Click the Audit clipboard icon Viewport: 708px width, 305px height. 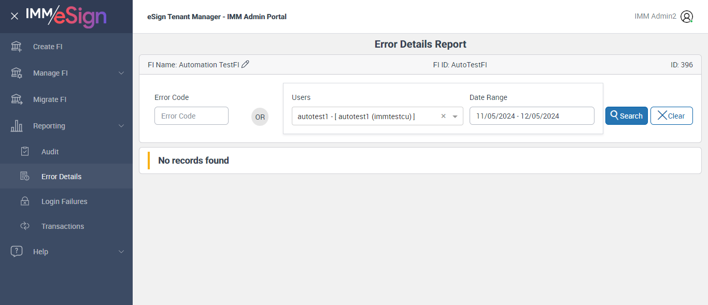pos(25,152)
